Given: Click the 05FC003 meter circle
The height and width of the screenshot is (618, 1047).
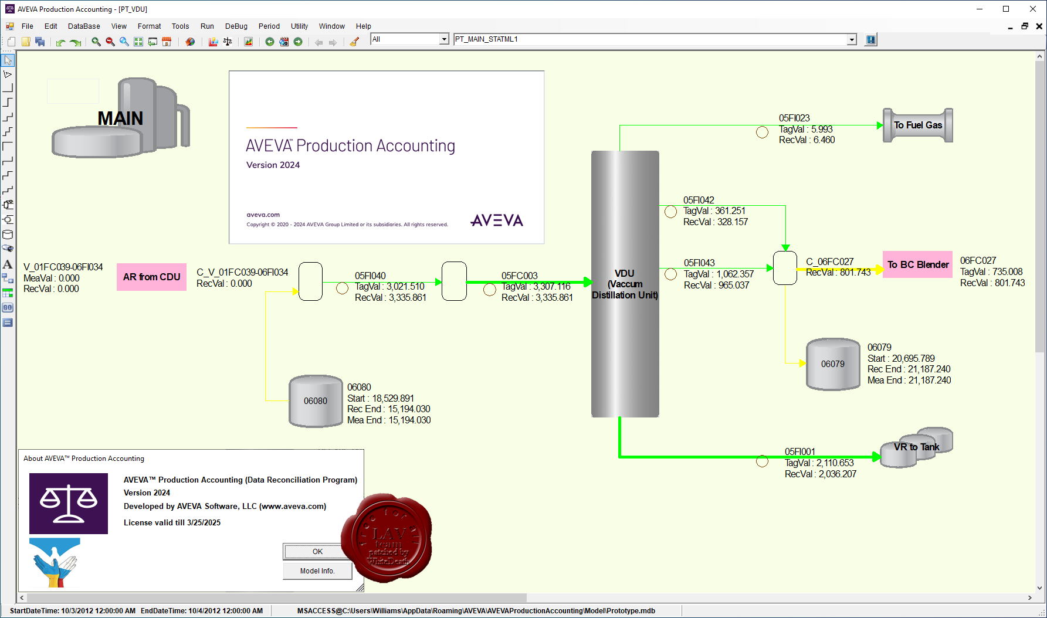Looking at the screenshot, I should click(x=489, y=290).
